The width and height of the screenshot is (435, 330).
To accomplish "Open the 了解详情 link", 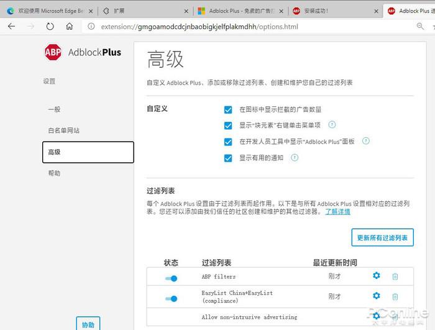I will pyautogui.click(x=337, y=212).
